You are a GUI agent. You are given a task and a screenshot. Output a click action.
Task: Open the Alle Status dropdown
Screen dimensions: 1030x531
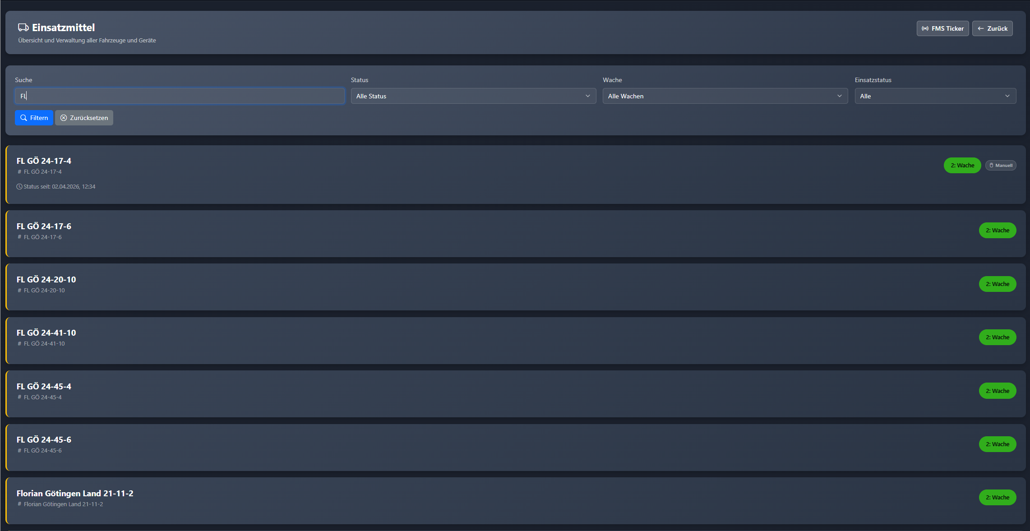[473, 96]
